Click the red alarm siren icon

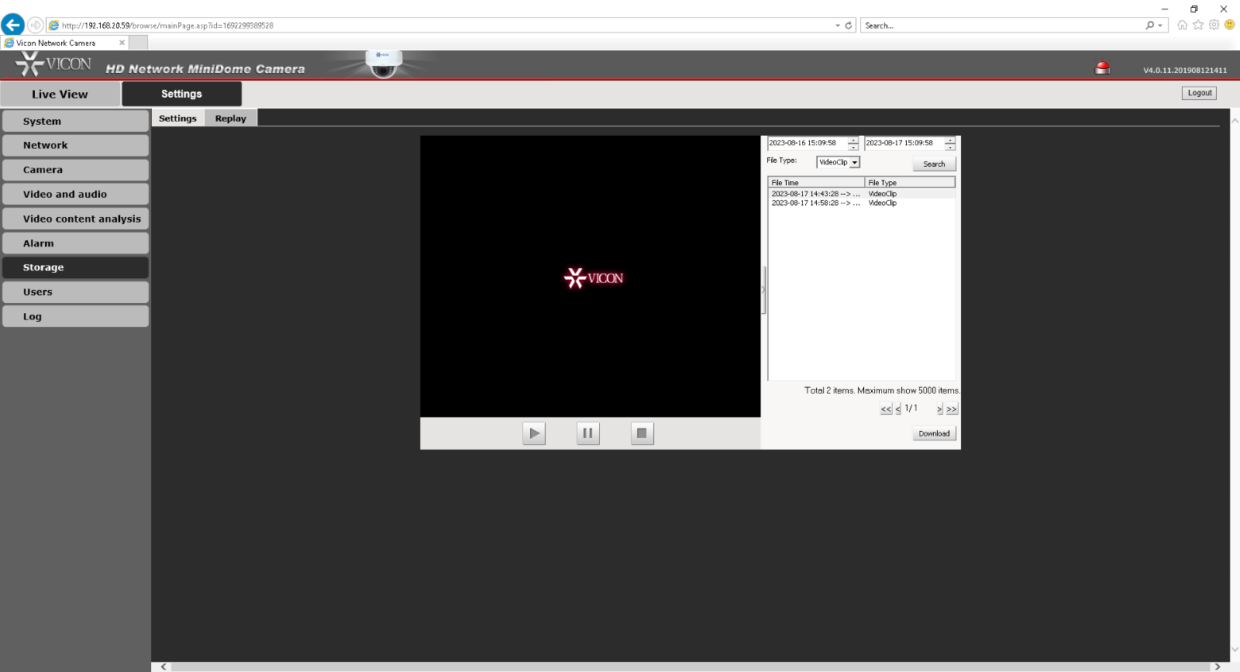pos(1102,68)
